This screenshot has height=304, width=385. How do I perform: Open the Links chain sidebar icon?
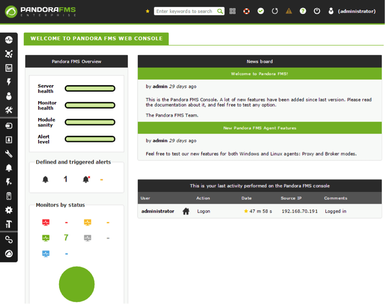pyautogui.click(x=9, y=240)
